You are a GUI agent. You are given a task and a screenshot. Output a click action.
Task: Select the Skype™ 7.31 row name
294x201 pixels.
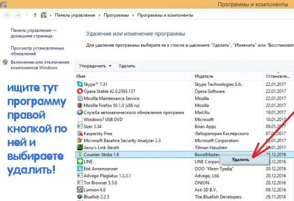tap(95, 84)
